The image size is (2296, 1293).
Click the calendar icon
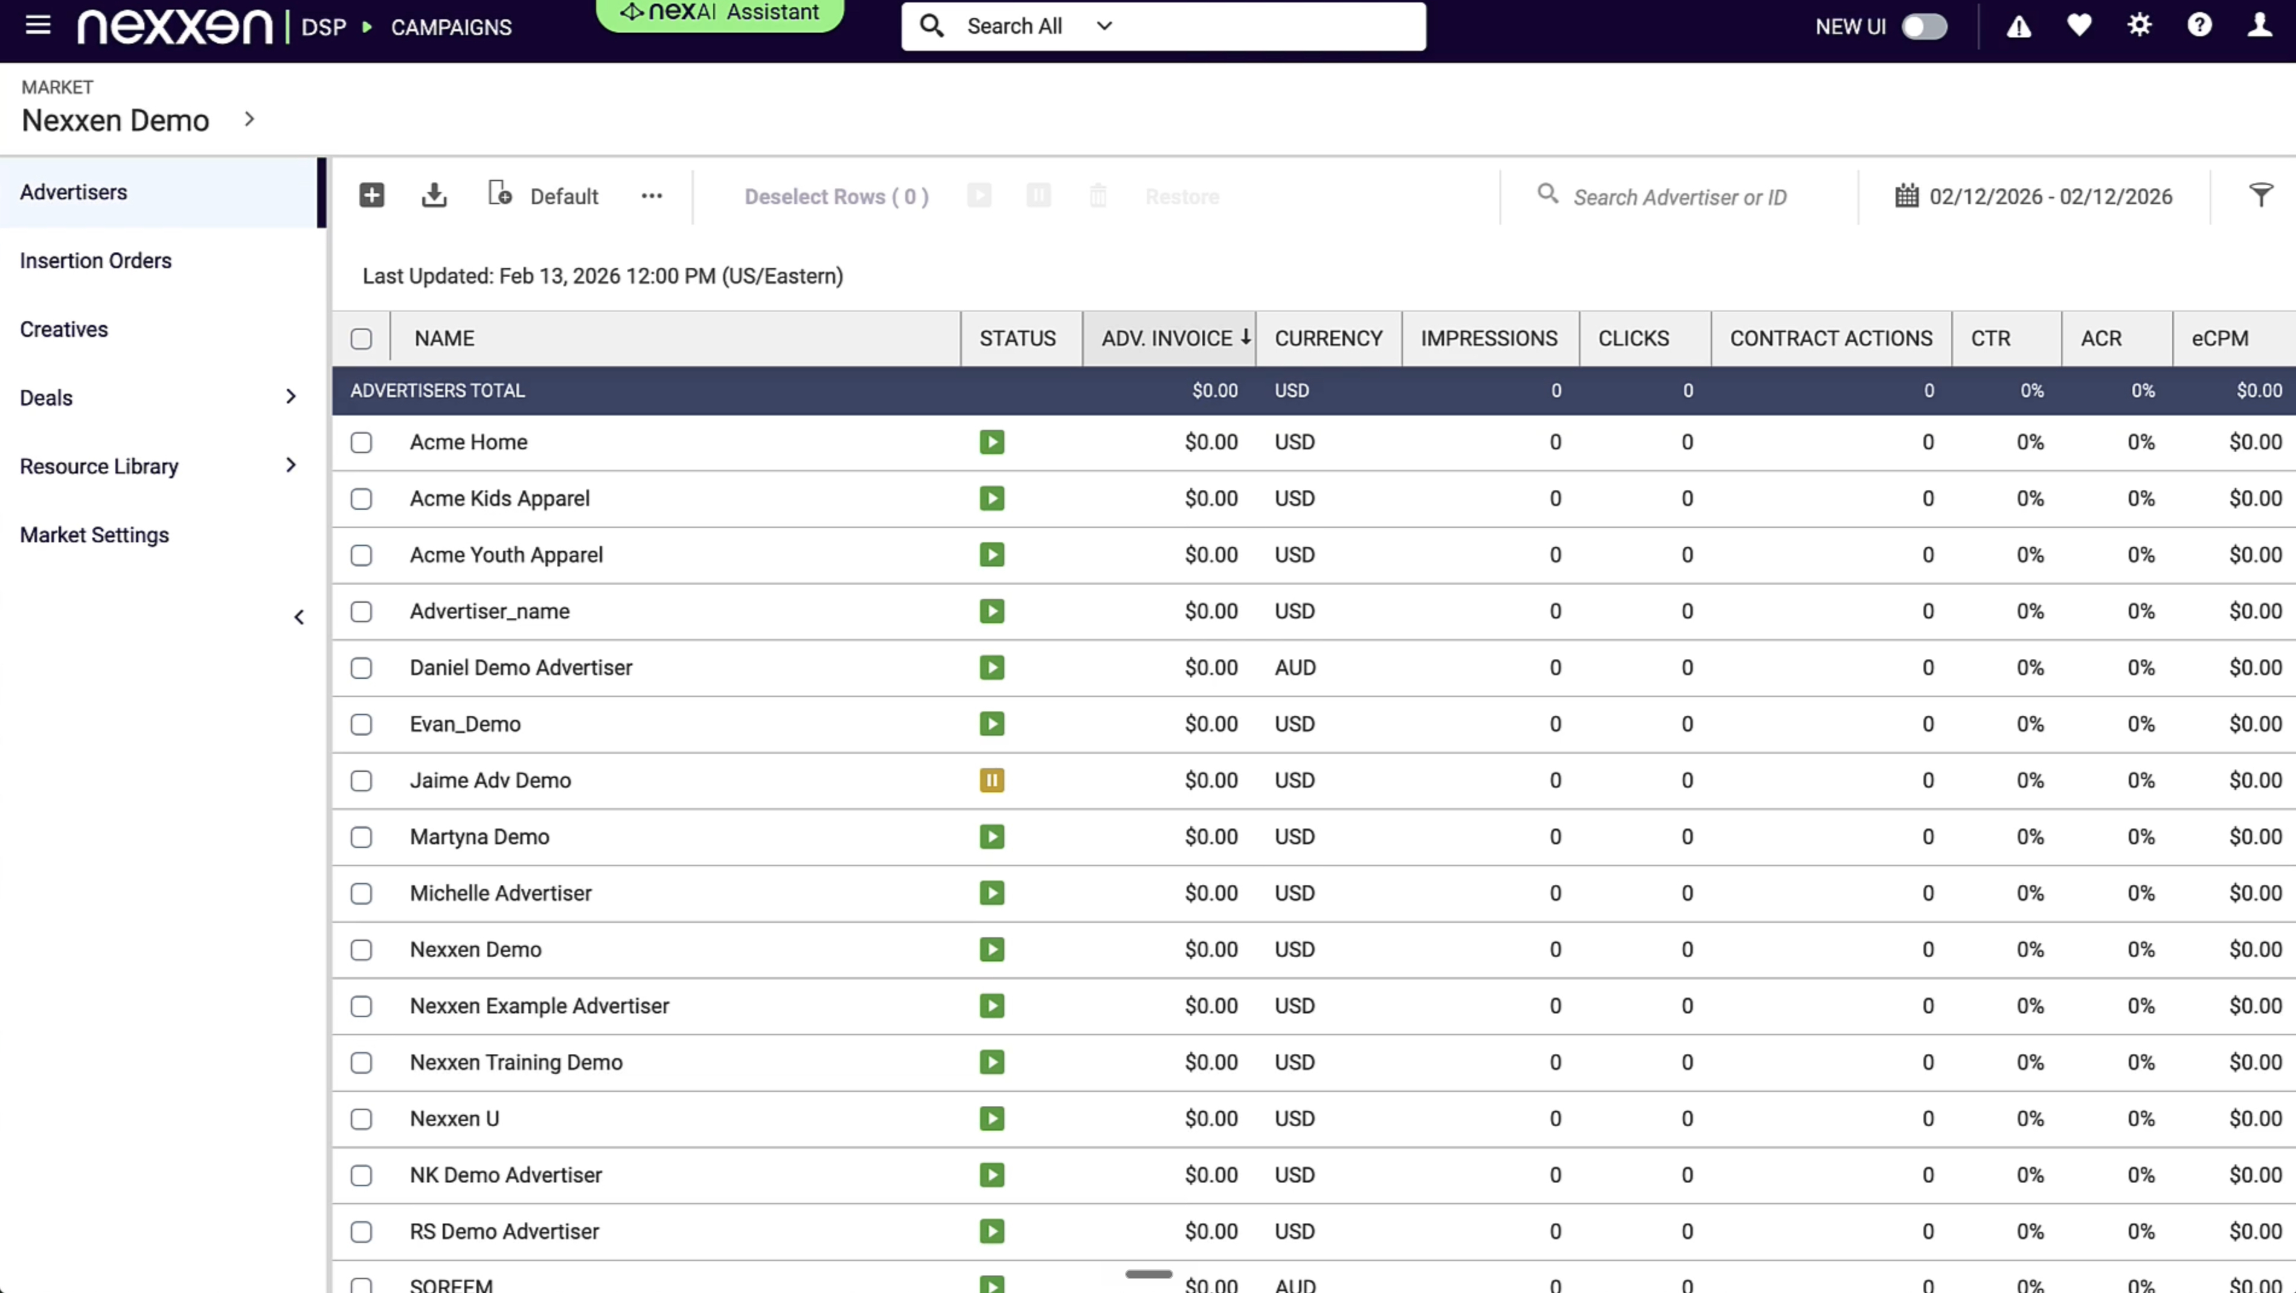tap(1906, 195)
